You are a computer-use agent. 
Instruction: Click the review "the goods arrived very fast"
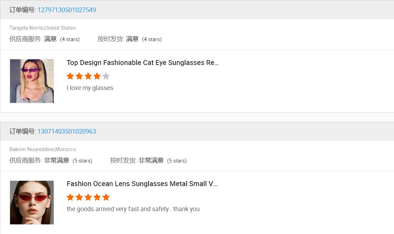[133, 209]
